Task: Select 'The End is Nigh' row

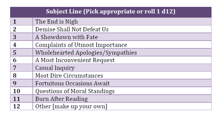Action: (x=111, y=21)
